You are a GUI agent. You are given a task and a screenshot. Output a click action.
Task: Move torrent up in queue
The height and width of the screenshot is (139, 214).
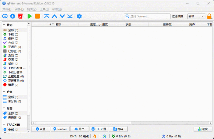click(x=55, y=16)
